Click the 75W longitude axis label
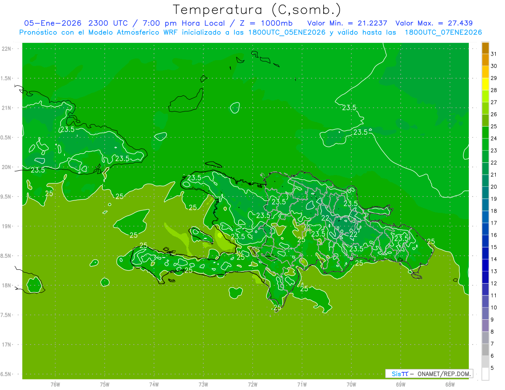Image resolution: width=505 pixels, height=390 pixels. (105, 385)
